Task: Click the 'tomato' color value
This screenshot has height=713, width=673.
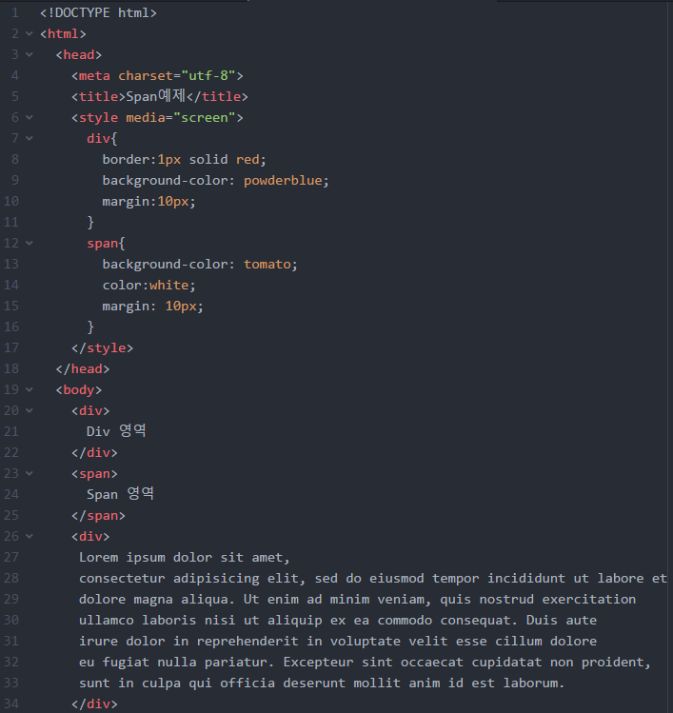Action: click(267, 265)
